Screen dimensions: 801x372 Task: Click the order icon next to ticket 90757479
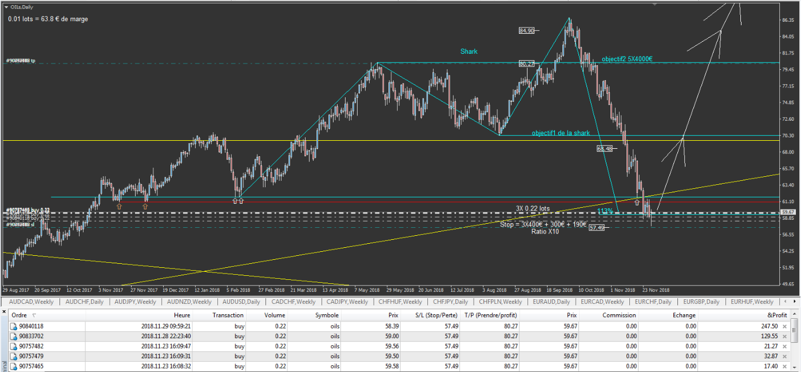pyautogui.click(x=14, y=356)
